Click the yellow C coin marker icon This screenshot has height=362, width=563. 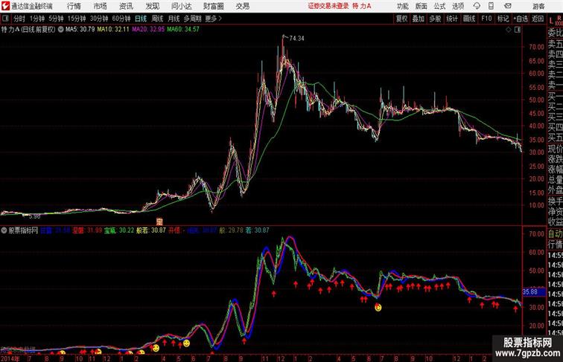click(378, 307)
